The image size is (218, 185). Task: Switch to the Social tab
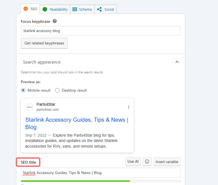105,10
